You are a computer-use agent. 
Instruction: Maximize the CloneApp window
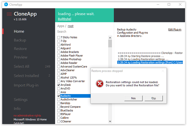point(169,5)
